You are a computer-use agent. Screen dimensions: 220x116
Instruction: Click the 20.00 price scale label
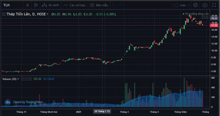coord(214,16)
